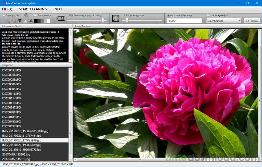Open the INFO menu
262x167 pixels.
(57, 9)
